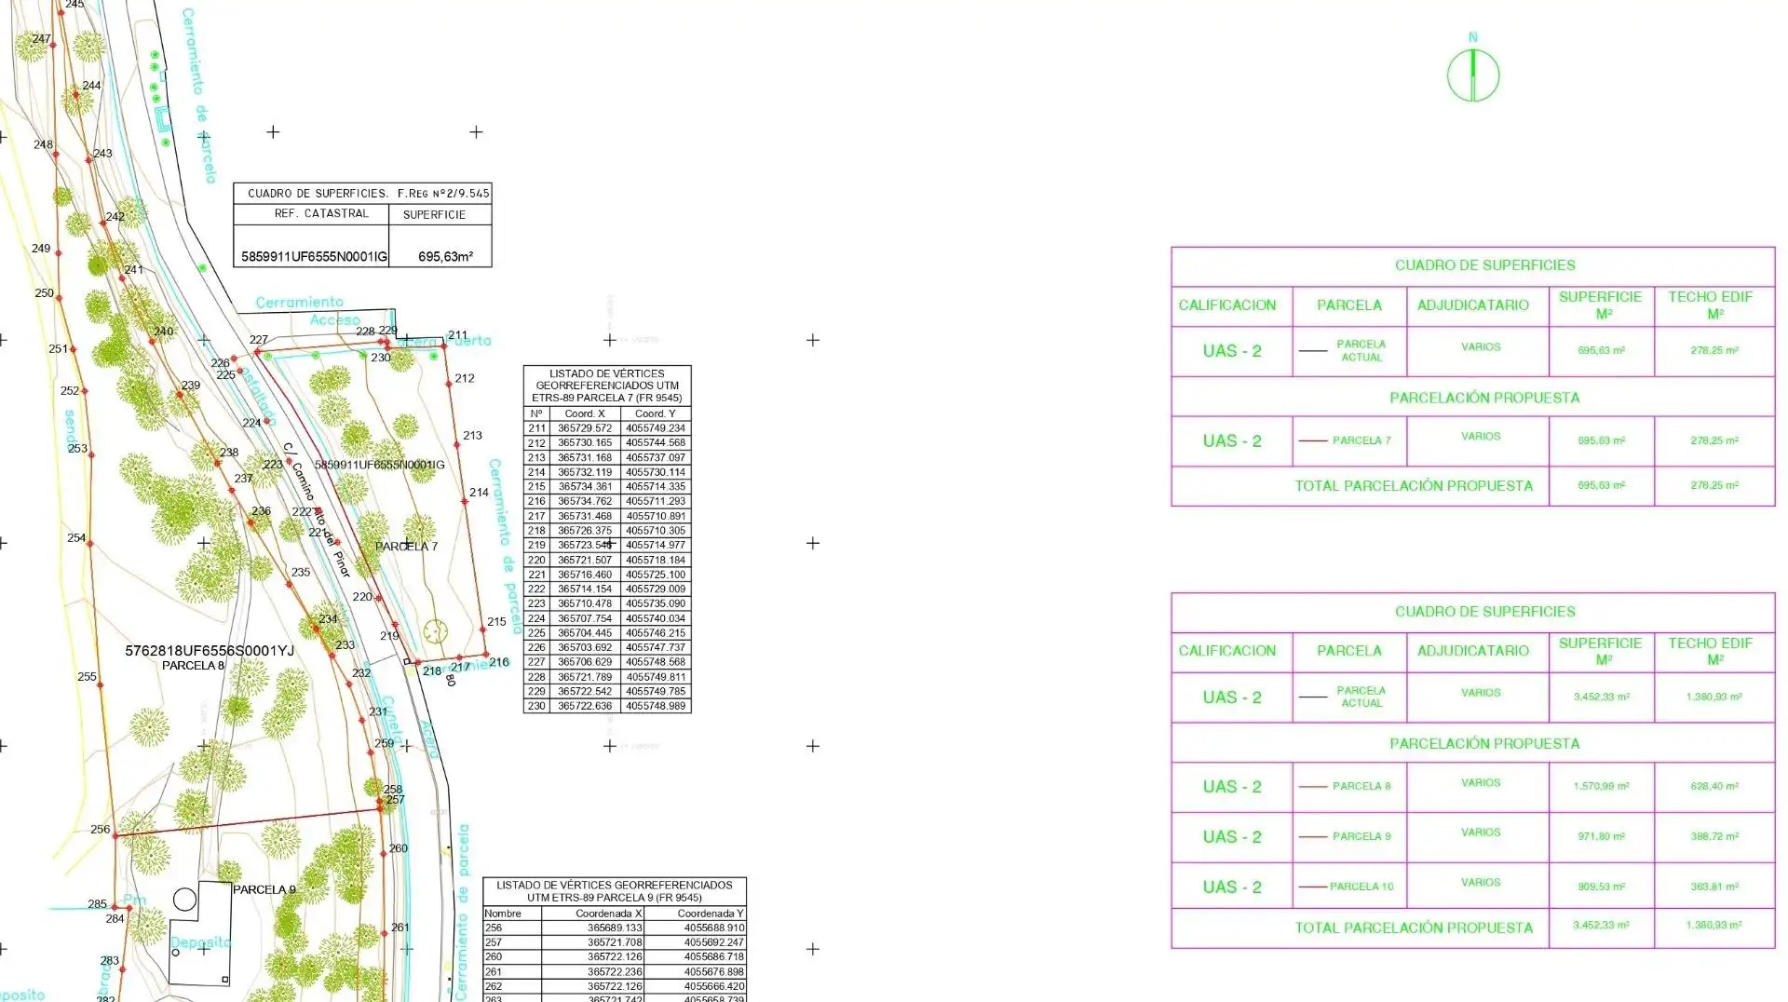Click the round tree symbol near point 219
Screen dimensions: 1788x1002
435,631
